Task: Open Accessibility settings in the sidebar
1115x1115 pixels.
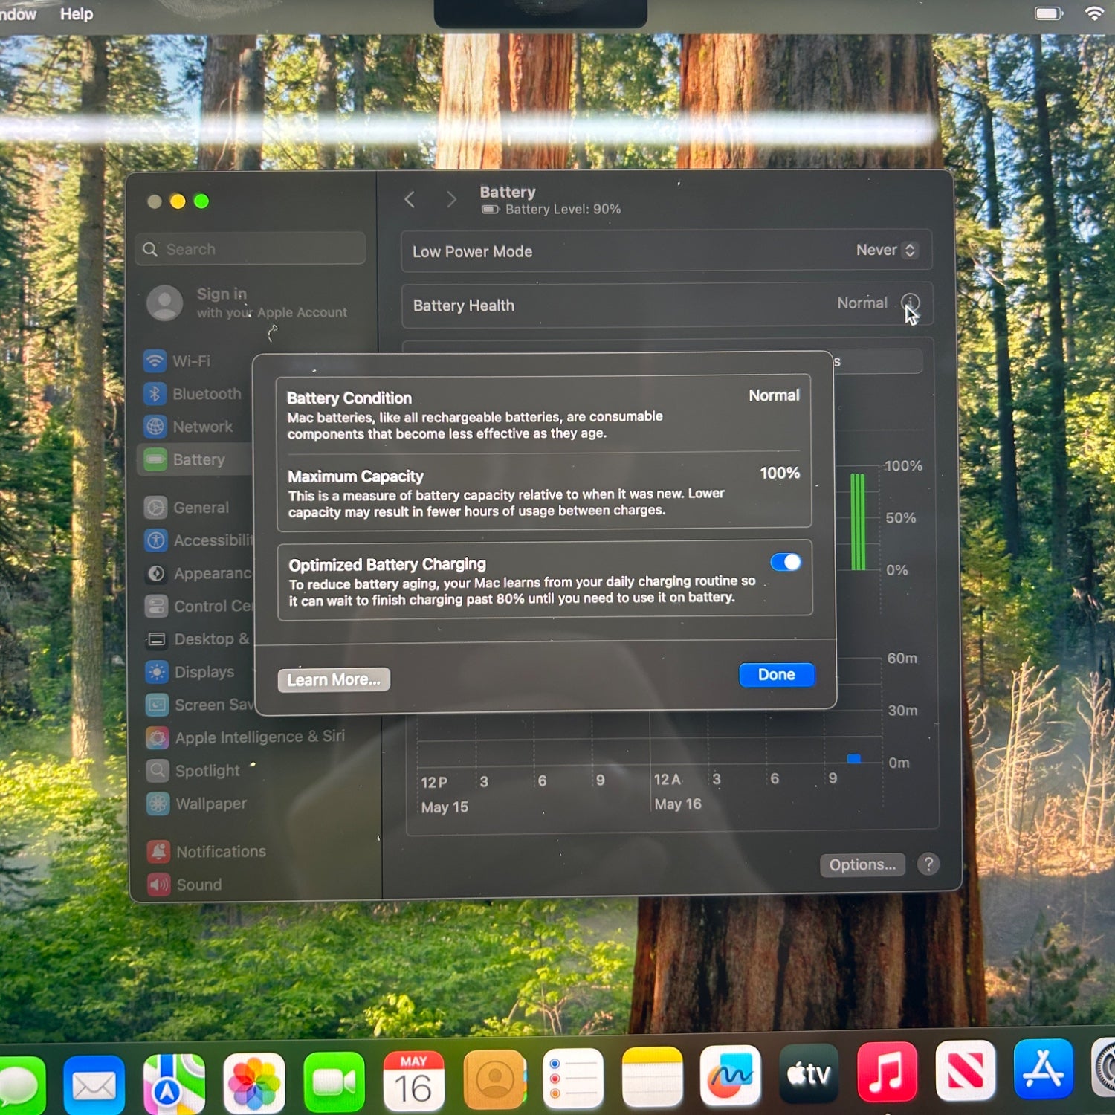Action: (x=198, y=540)
